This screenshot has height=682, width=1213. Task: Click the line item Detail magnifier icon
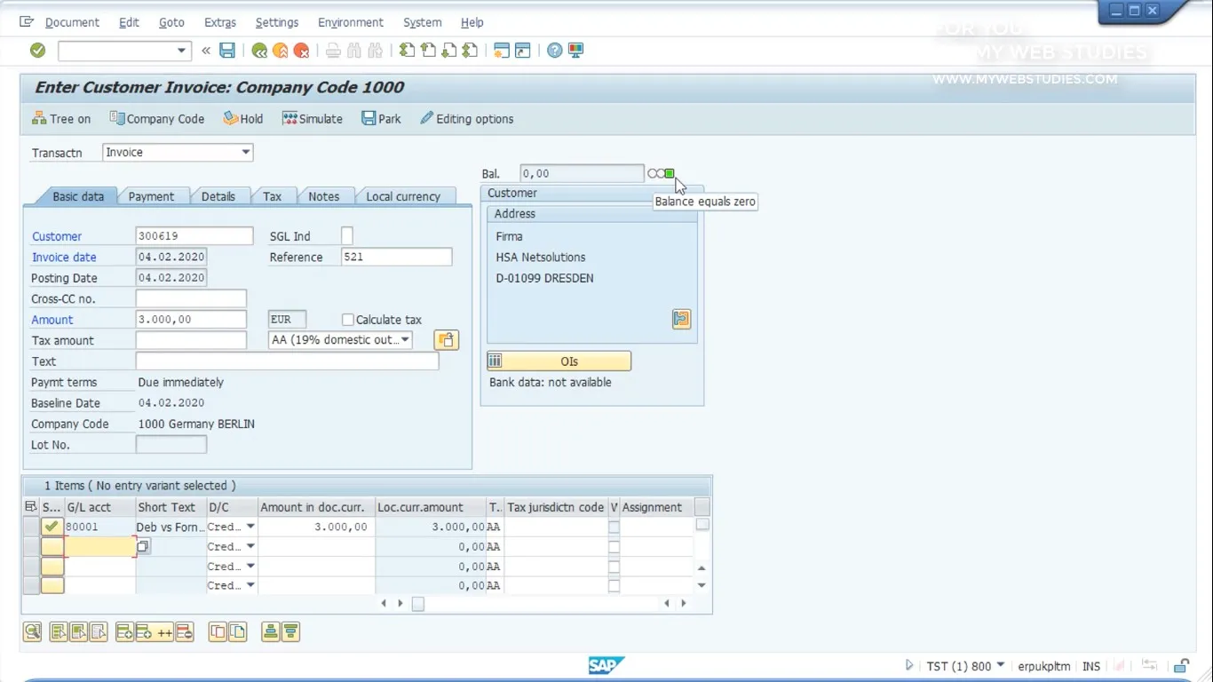click(x=32, y=632)
